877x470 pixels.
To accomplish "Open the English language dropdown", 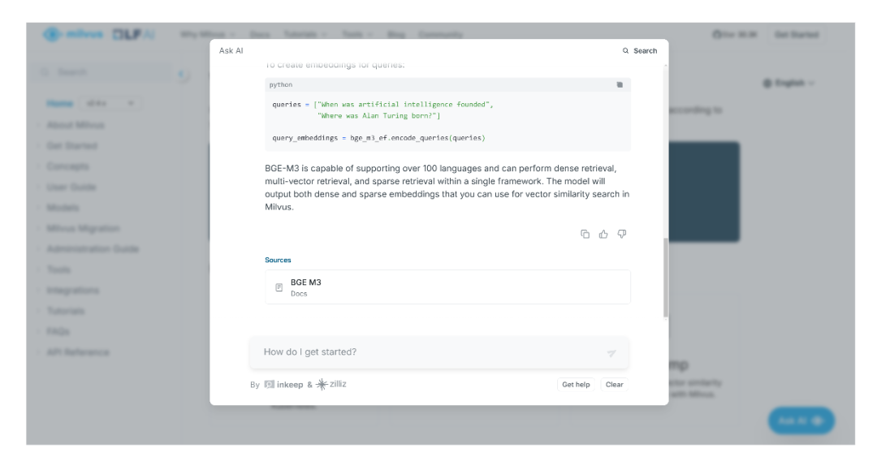I will pyautogui.click(x=788, y=84).
